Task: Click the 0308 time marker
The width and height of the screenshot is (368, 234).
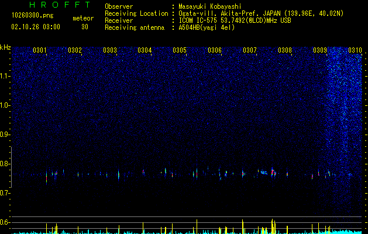Action: point(285,50)
